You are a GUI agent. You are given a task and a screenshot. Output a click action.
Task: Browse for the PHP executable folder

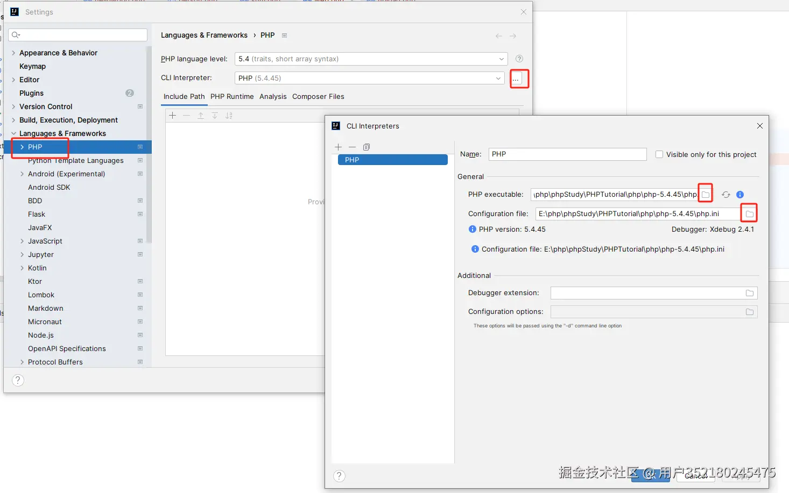point(706,194)
